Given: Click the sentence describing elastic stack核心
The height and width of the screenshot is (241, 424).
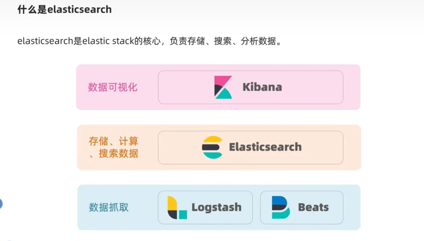Looking at the screenshot, I should pyautogui.click(x=149, y=41).
